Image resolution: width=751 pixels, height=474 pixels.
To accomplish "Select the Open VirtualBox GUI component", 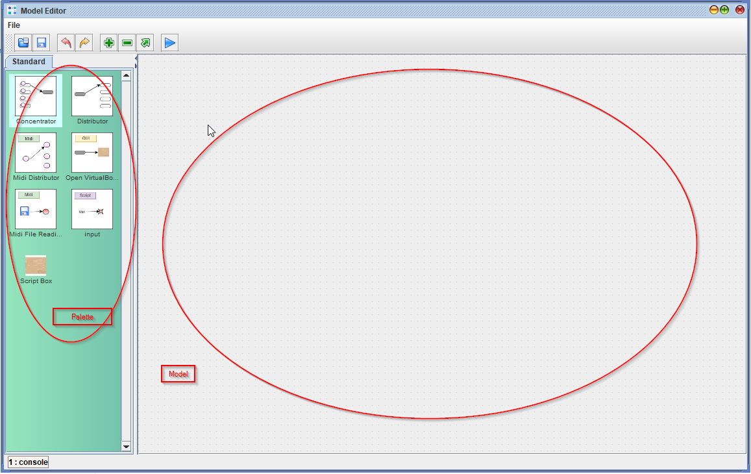I will point(92,153).
